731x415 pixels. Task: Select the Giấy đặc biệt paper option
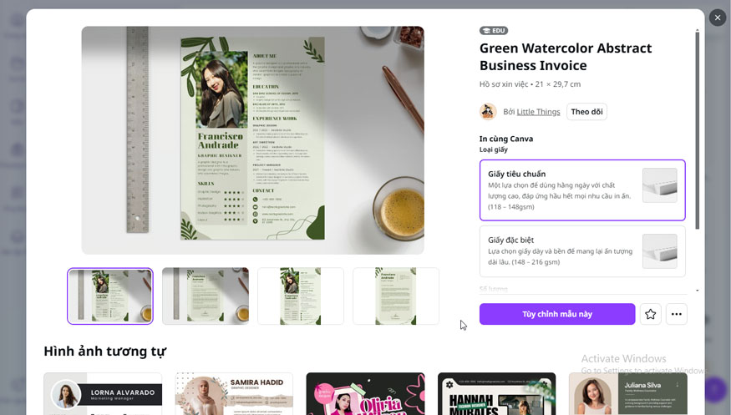582,251
